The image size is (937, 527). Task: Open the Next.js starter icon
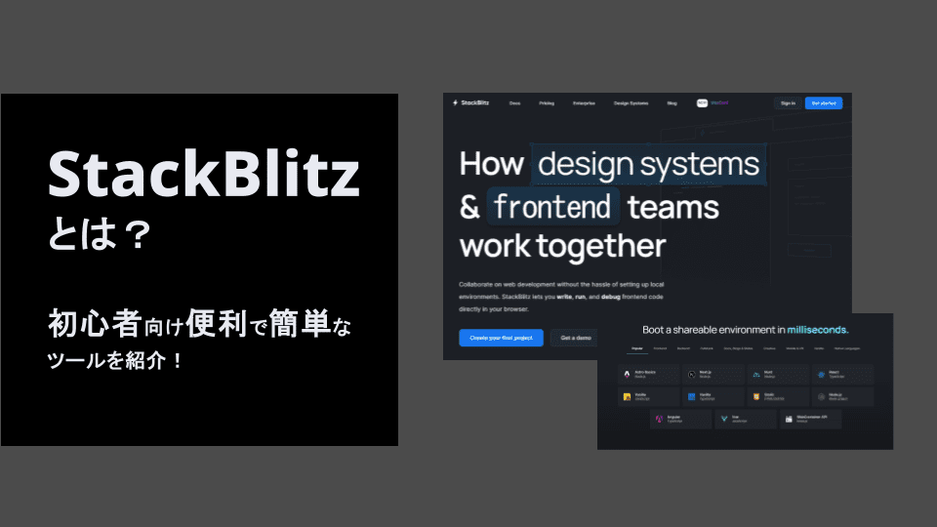pyautogui.click(x=691, y=374)
